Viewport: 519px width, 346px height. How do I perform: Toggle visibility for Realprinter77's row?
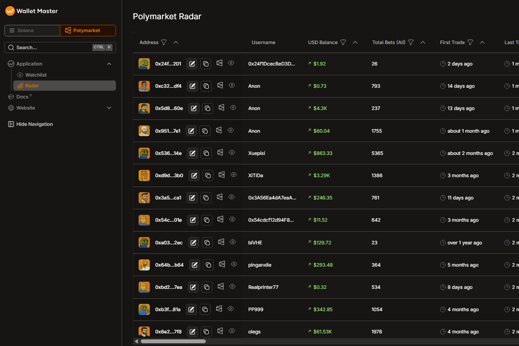[232, 287]
